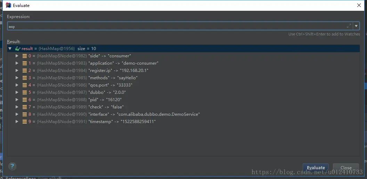Image resolution: width=367 pixels, height=179 pixels.
Task: Click the "size = 10" text
Action: click(x=87, y=49)
